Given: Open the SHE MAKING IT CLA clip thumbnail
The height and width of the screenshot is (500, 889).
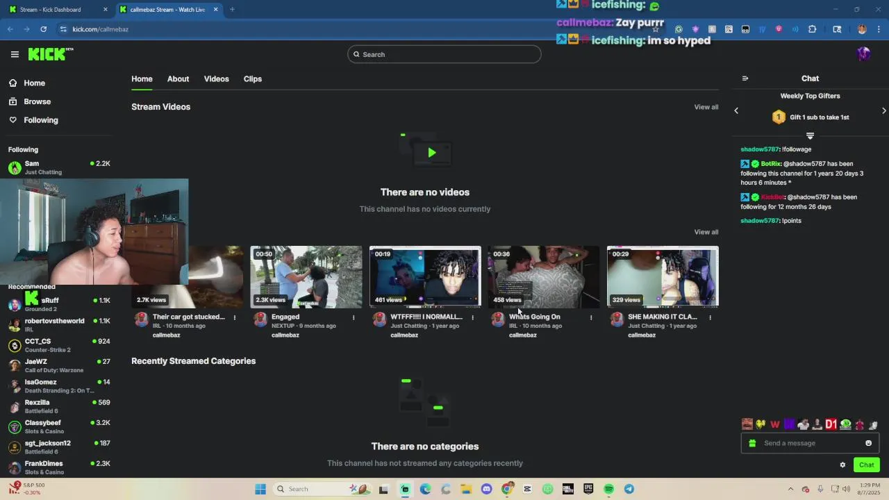Looking at the screenshot, I should pos(663,276).
